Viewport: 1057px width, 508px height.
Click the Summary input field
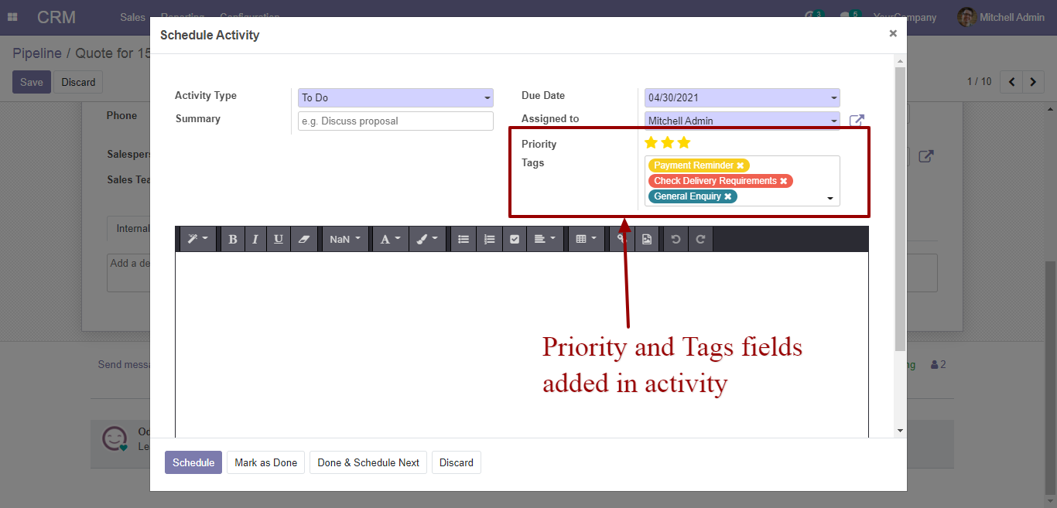(395, 121)
